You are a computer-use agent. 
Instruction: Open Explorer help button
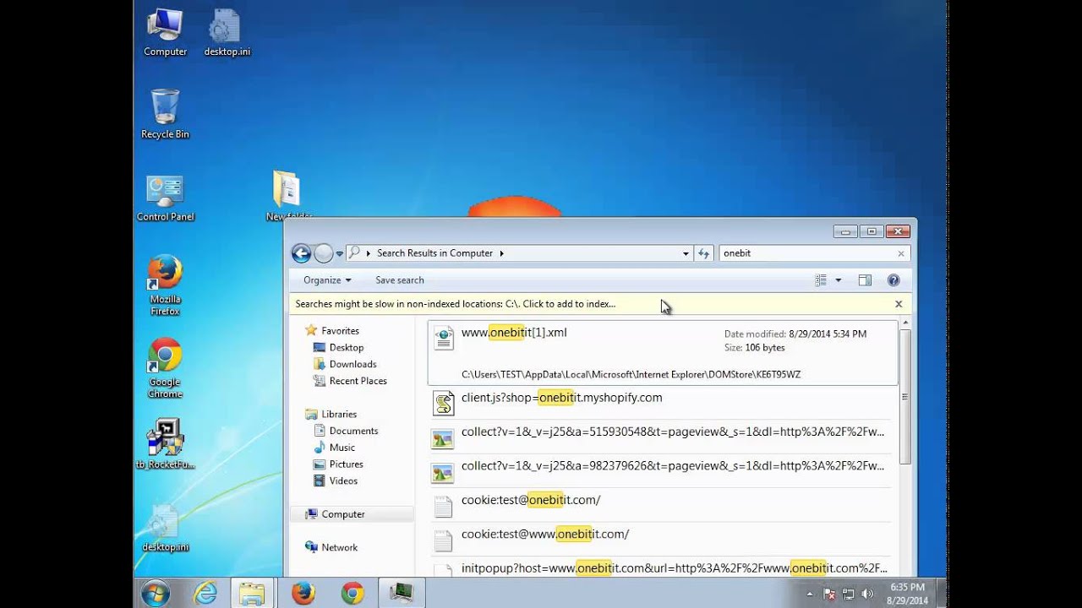tap(893, 280)
